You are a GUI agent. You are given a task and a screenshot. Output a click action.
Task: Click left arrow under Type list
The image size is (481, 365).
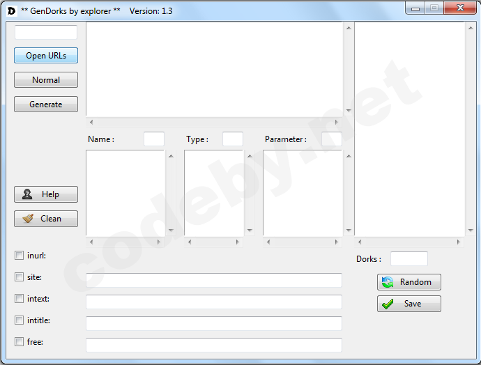[190, 242]
